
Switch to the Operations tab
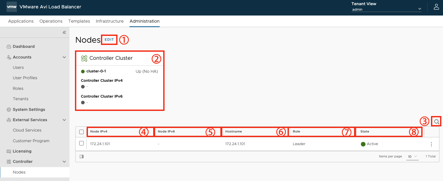pyautogui.click(x=51, y=21)
